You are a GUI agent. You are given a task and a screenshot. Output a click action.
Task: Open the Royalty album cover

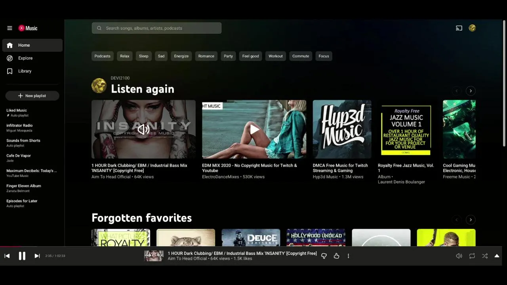click(121, 237)
